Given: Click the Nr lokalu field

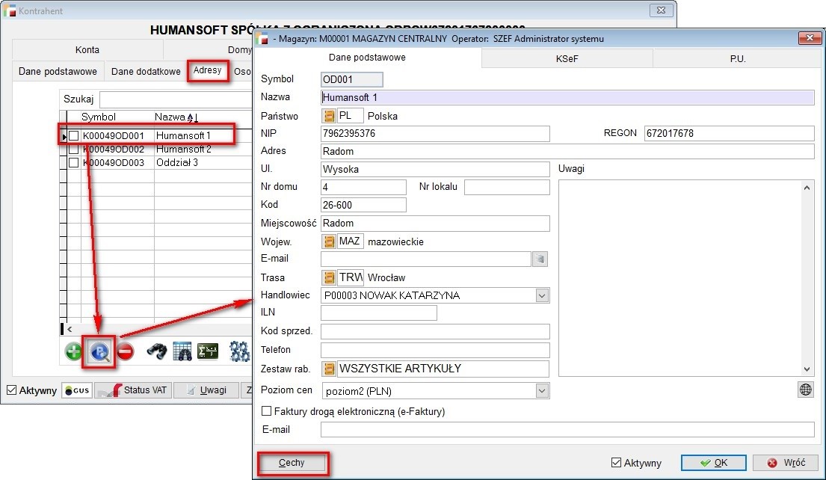Looking at the screenshot, I should click(x=507, y=187).
